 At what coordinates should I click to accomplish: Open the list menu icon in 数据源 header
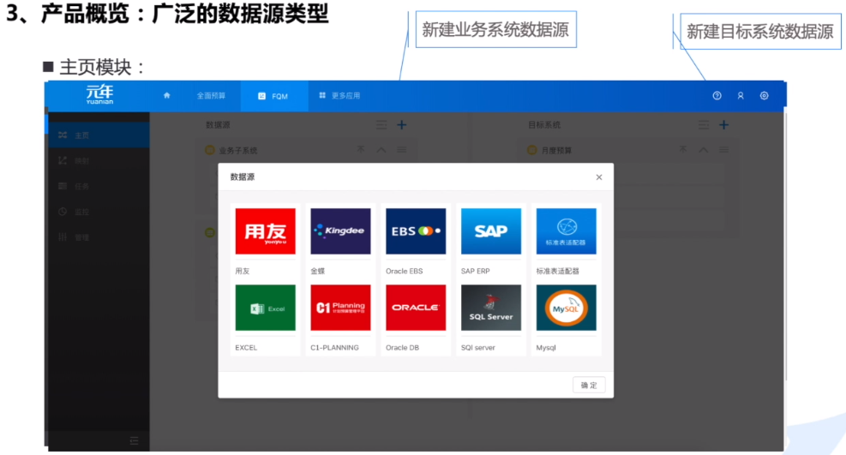coord(381,125)
